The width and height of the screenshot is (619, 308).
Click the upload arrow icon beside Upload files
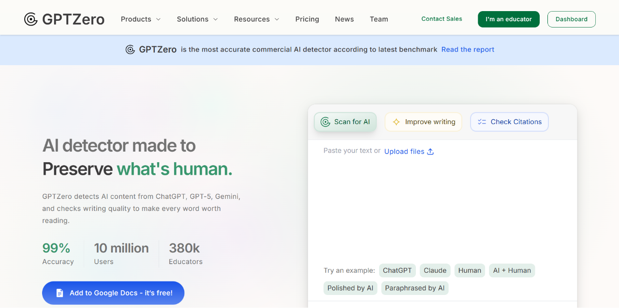pos(430,152)
